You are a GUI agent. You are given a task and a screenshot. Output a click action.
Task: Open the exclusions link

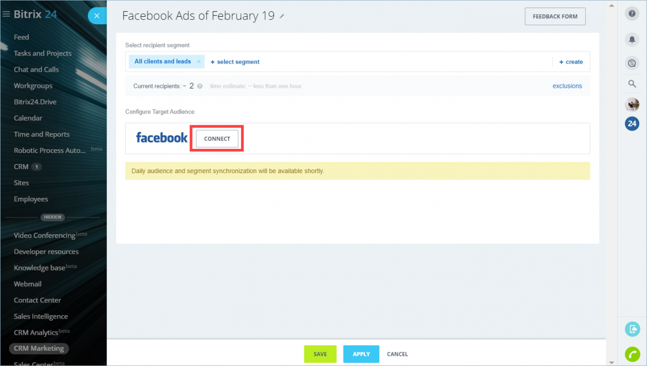click(567, 86)
